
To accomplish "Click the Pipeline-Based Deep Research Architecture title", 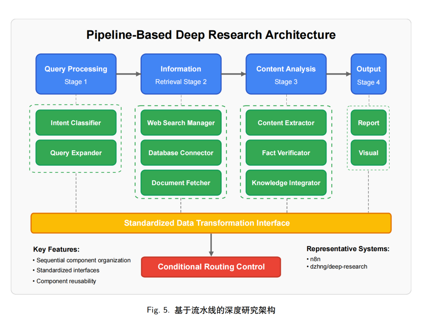I will click(211, 35).
